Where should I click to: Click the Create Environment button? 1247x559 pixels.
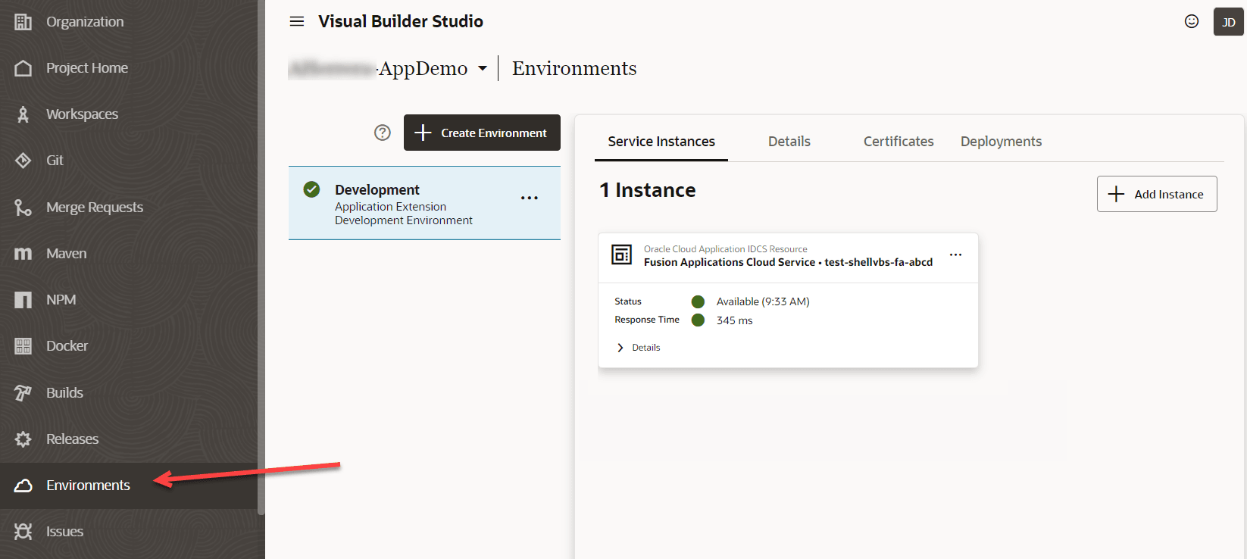(x=482, y=133)
